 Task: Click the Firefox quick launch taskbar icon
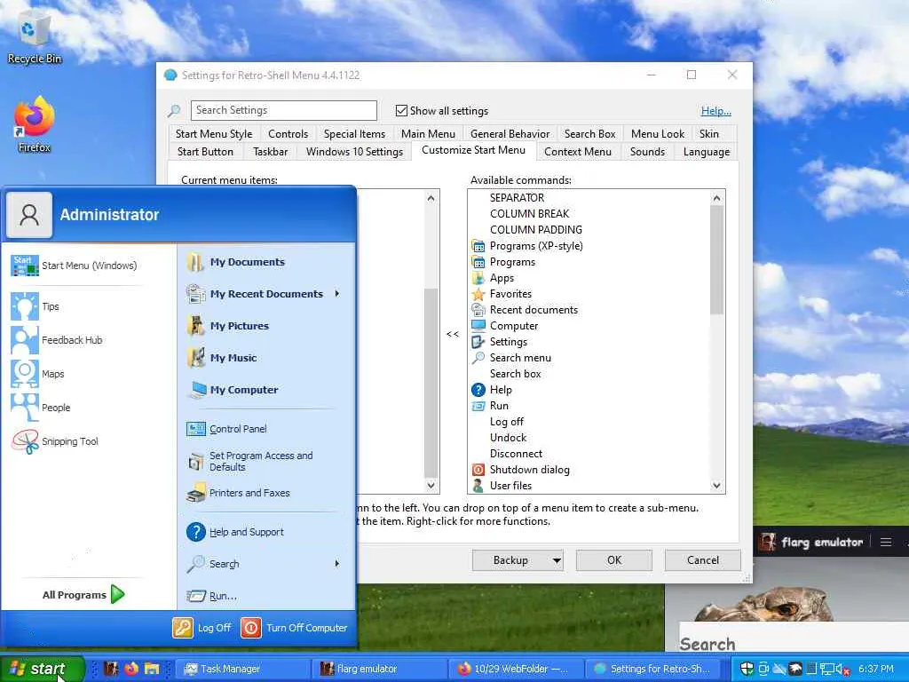[x=131, y=669]
